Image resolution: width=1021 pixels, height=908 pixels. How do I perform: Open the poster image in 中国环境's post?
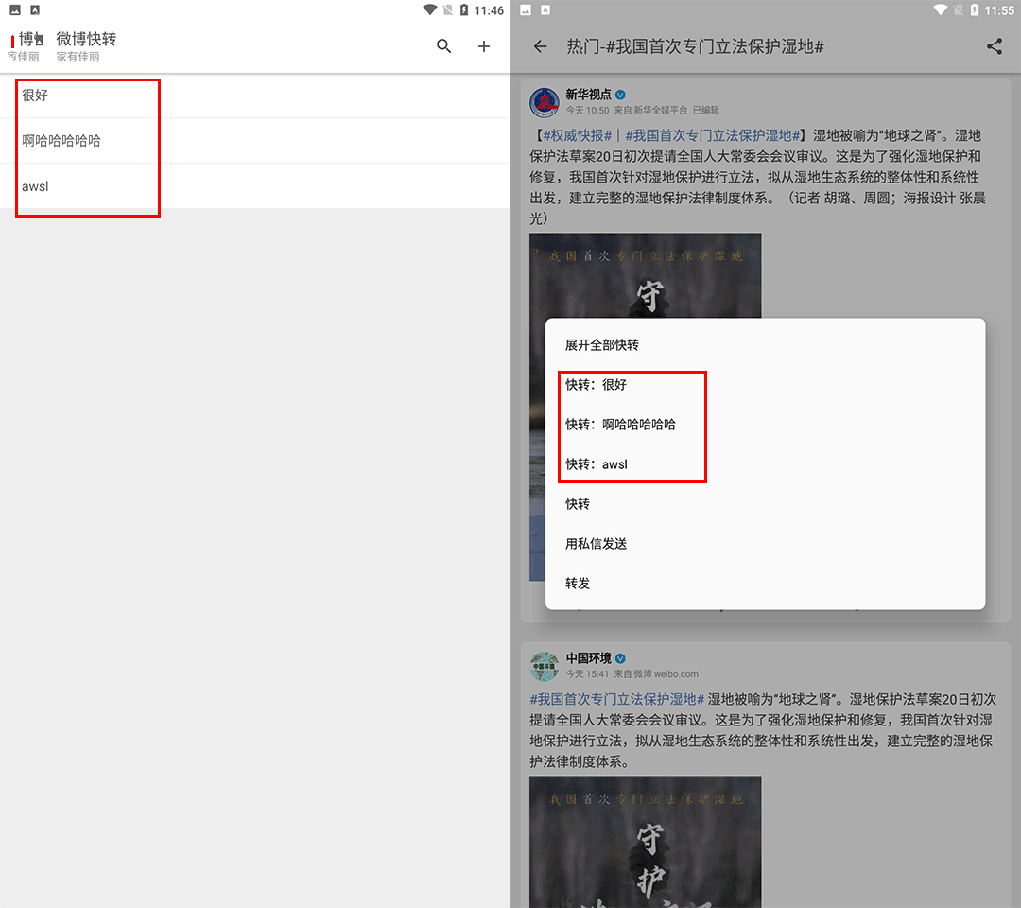646,842
